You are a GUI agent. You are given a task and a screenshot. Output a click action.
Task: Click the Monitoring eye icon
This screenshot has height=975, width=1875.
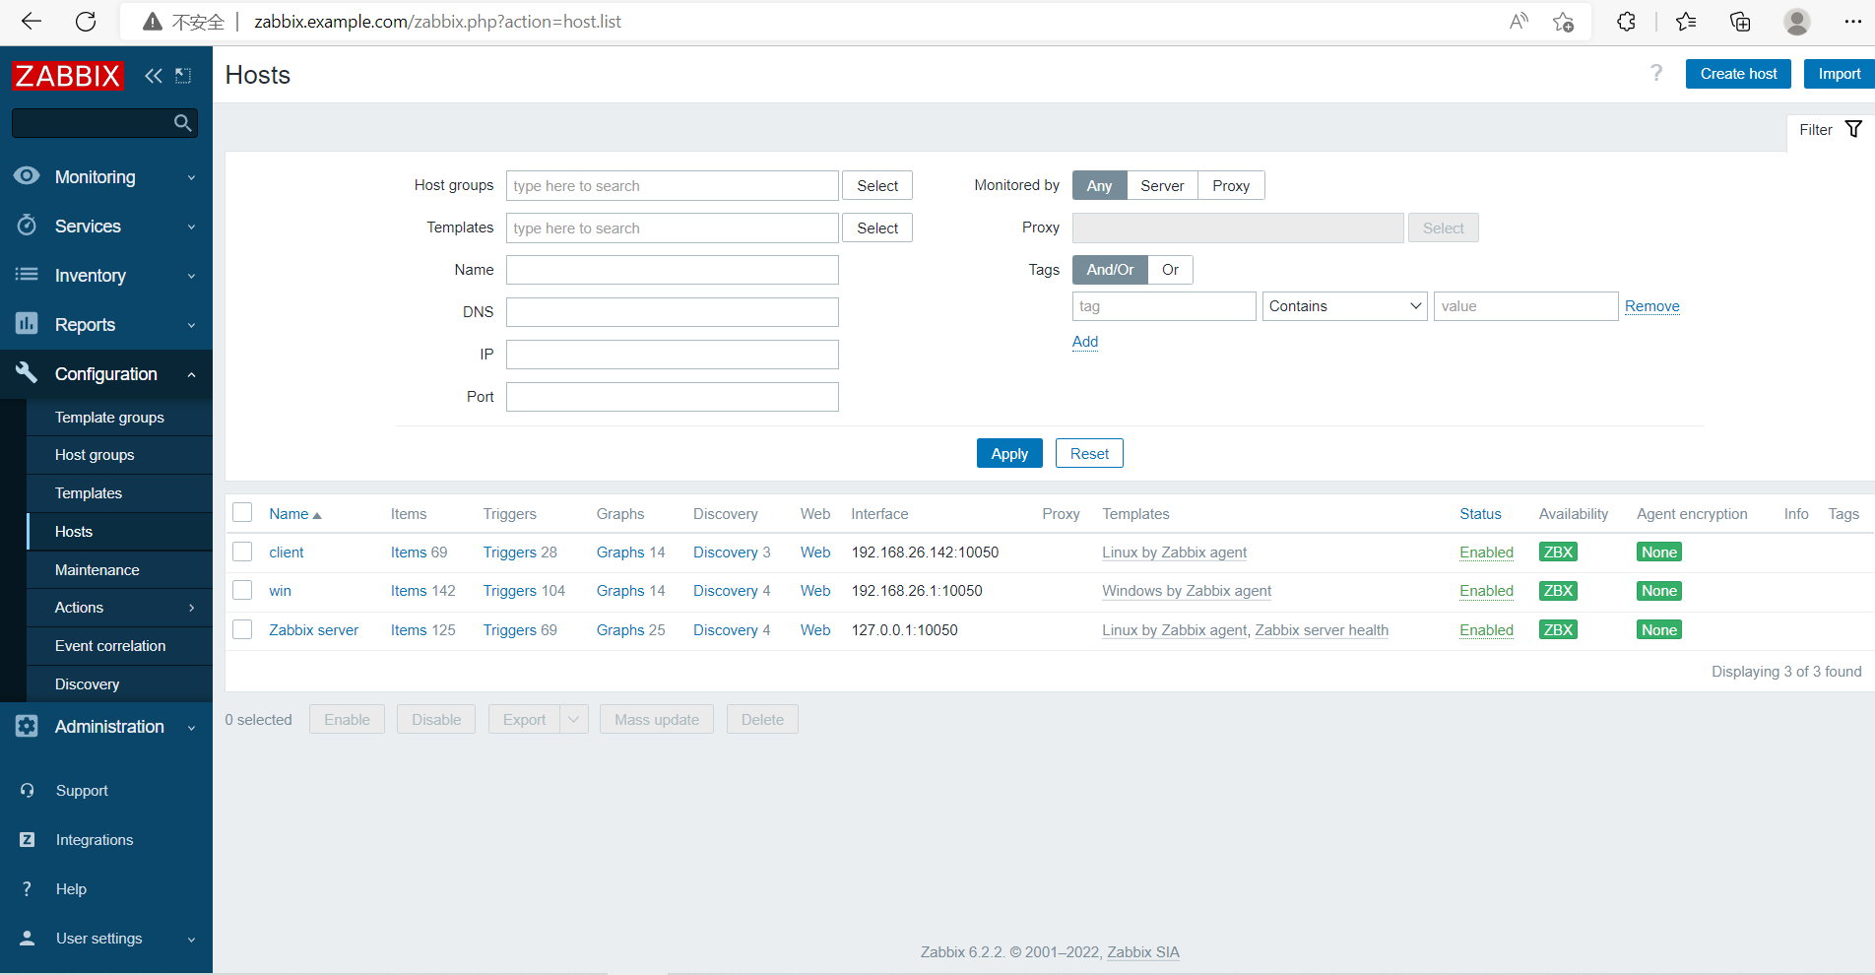click(27, 176)
